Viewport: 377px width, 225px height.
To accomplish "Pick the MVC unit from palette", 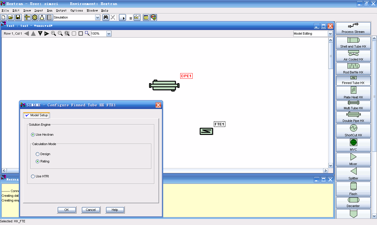I will (x=353, y=145).
